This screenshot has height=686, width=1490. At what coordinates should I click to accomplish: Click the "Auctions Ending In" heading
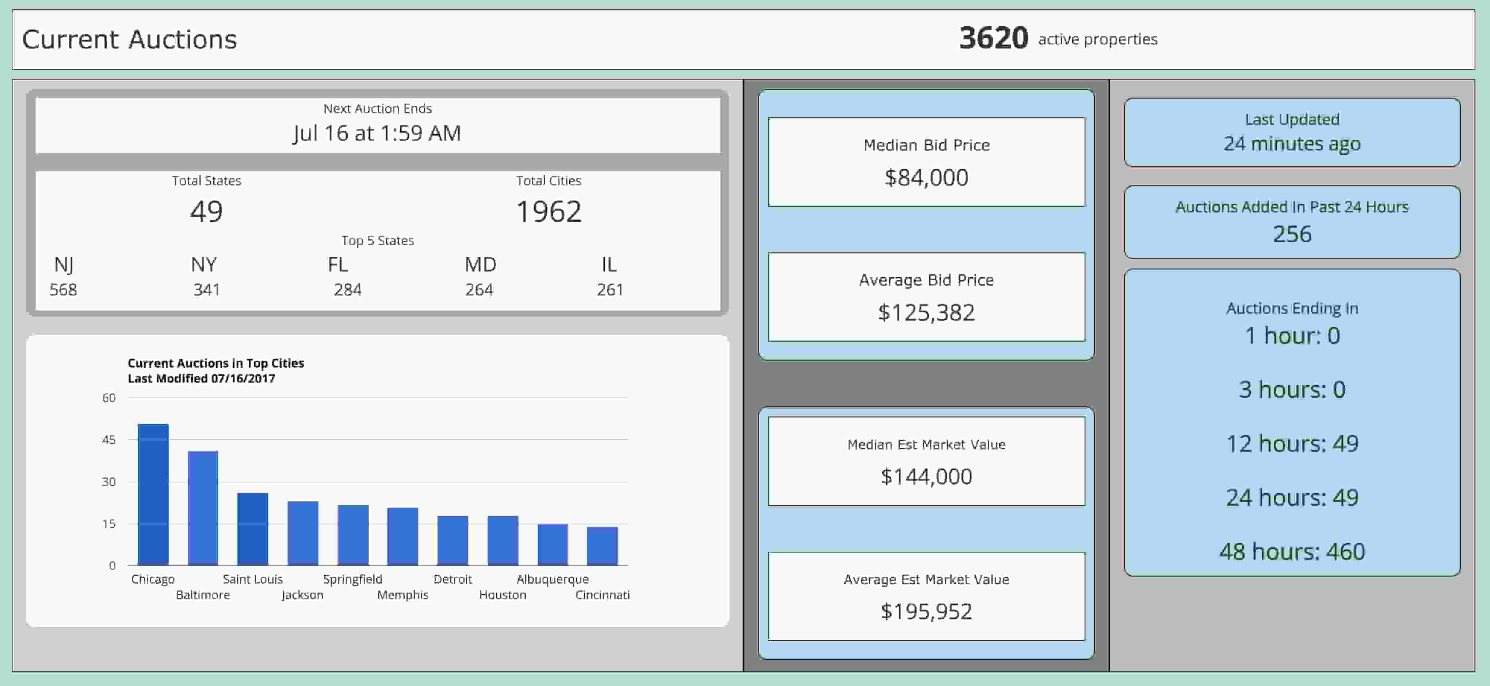(1292, 309)
